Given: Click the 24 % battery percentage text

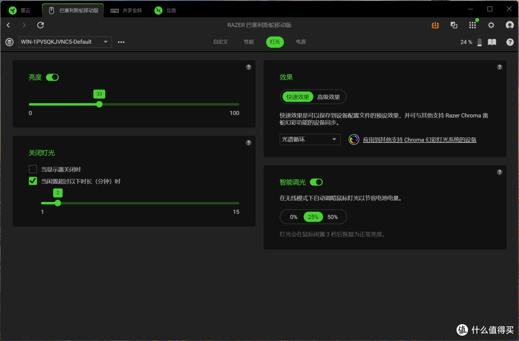Looking at the screenshot, I should (466, 42).
